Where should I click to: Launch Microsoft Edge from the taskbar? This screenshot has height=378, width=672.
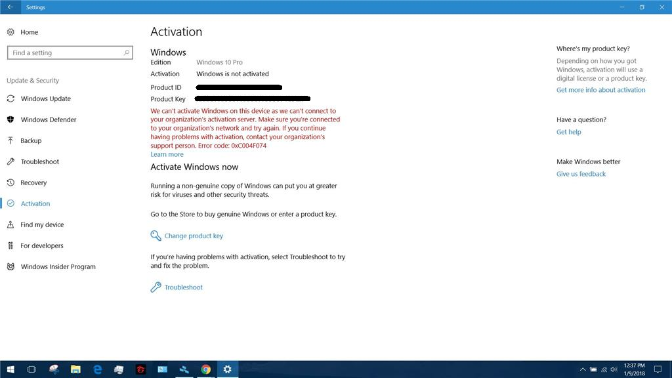click(x=97, y=369)
